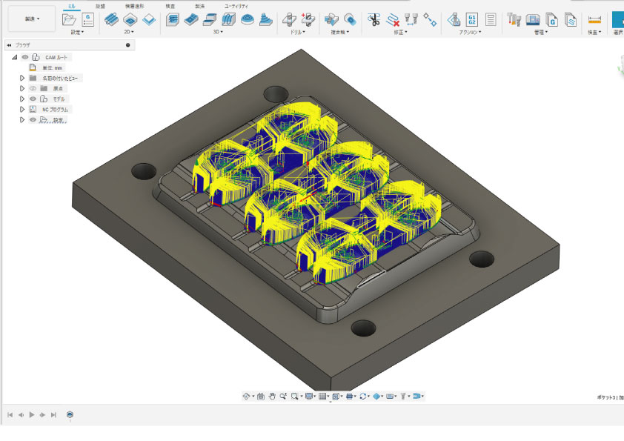Select the 3D parallel toolpath tool
The width and height of the screenshot is (624, 441).
tap(229, 19)
